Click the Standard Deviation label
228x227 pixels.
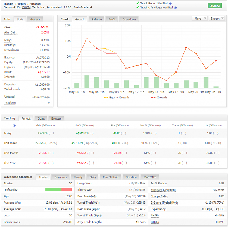click(163, 190)
